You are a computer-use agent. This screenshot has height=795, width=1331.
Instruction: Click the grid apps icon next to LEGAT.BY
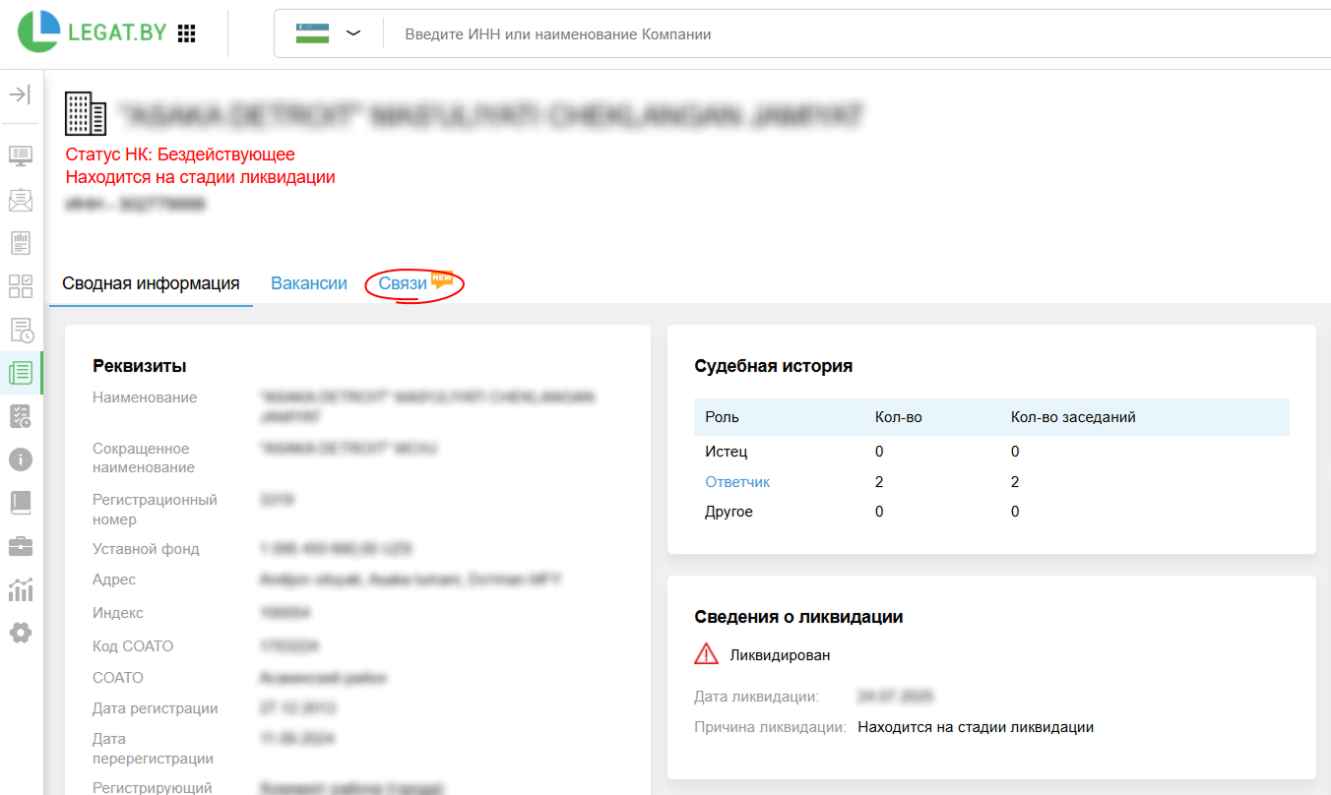186,32
